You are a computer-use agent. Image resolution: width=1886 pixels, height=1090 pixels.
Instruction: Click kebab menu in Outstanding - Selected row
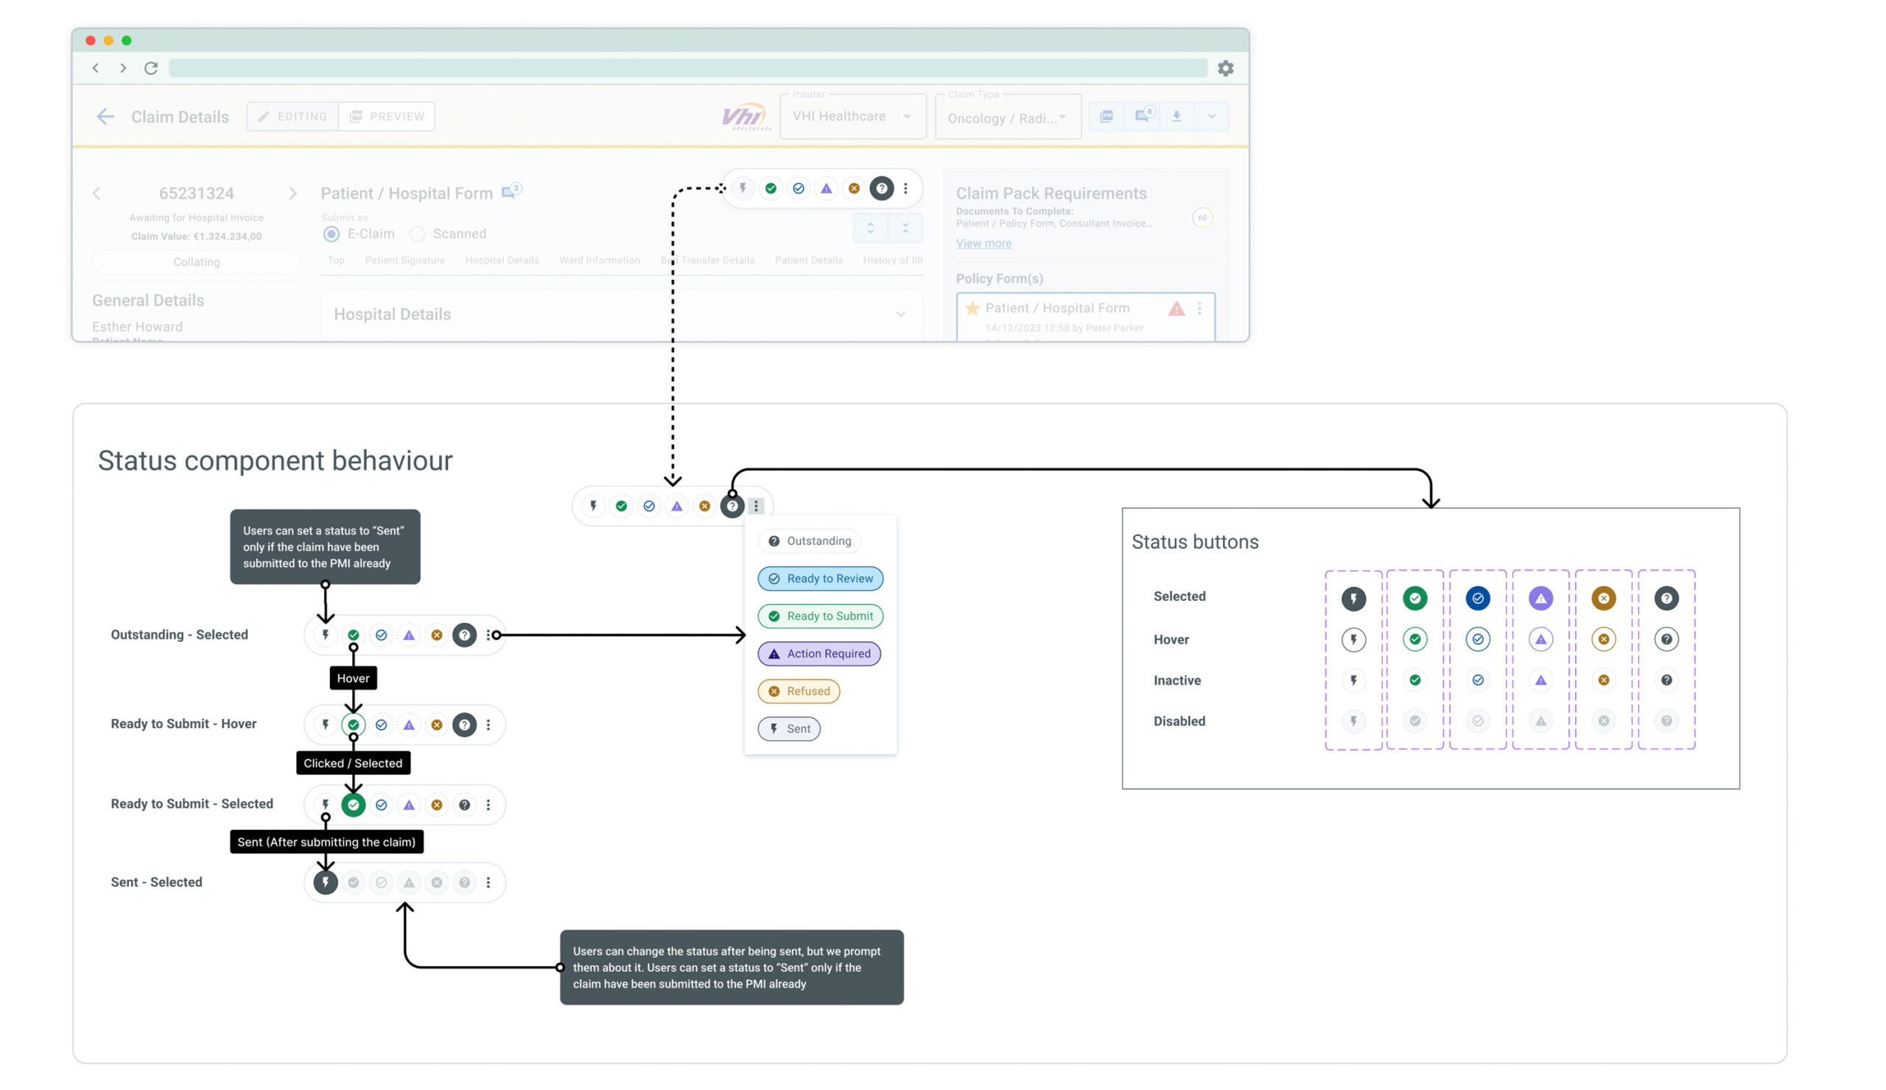(488, 635)
